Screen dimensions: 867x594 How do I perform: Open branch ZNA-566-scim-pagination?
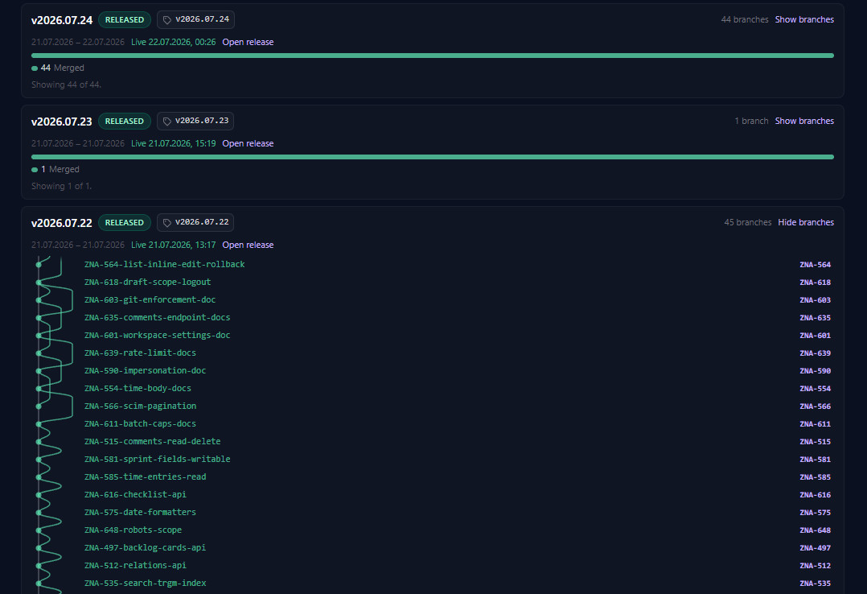click(140, 406)
